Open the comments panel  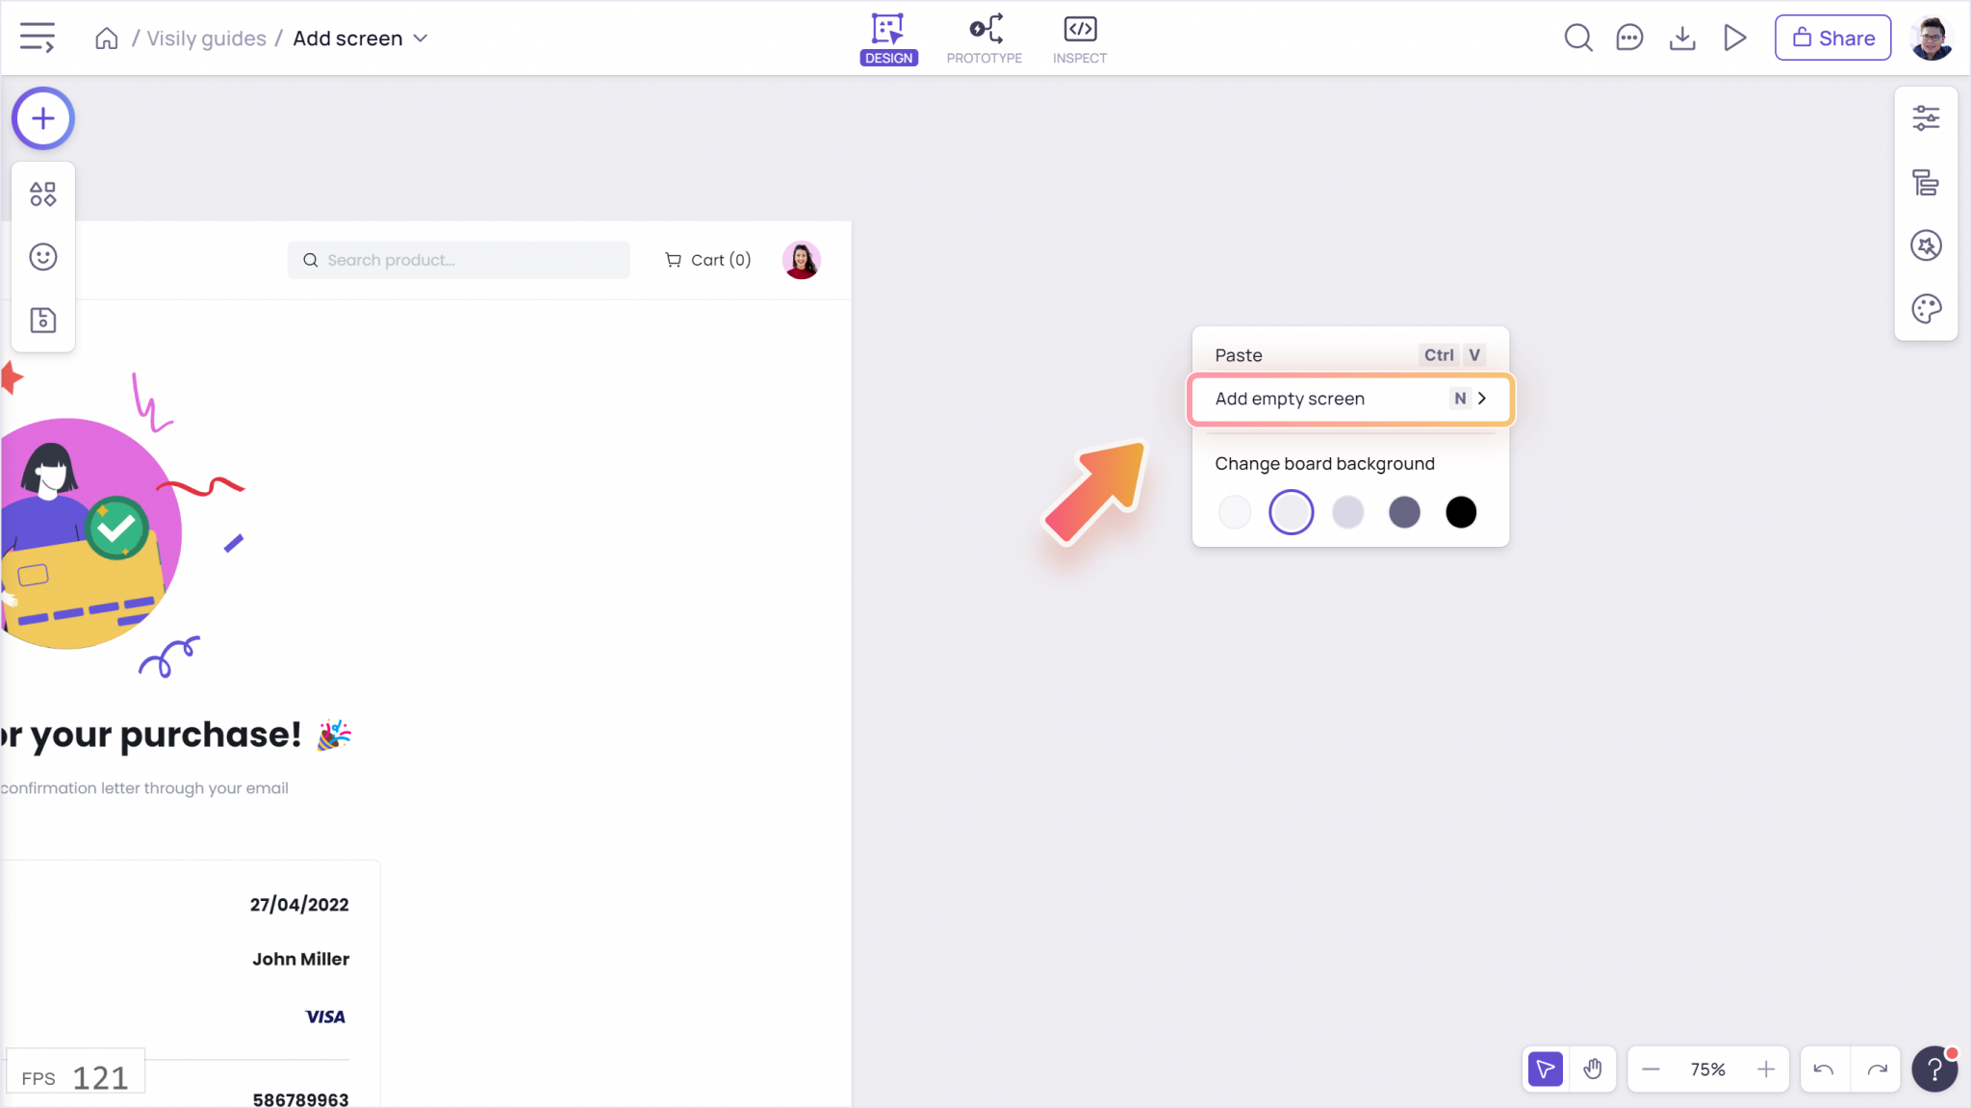point(1630,38)
